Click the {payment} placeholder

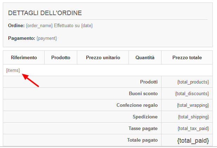tap(47, 38)
